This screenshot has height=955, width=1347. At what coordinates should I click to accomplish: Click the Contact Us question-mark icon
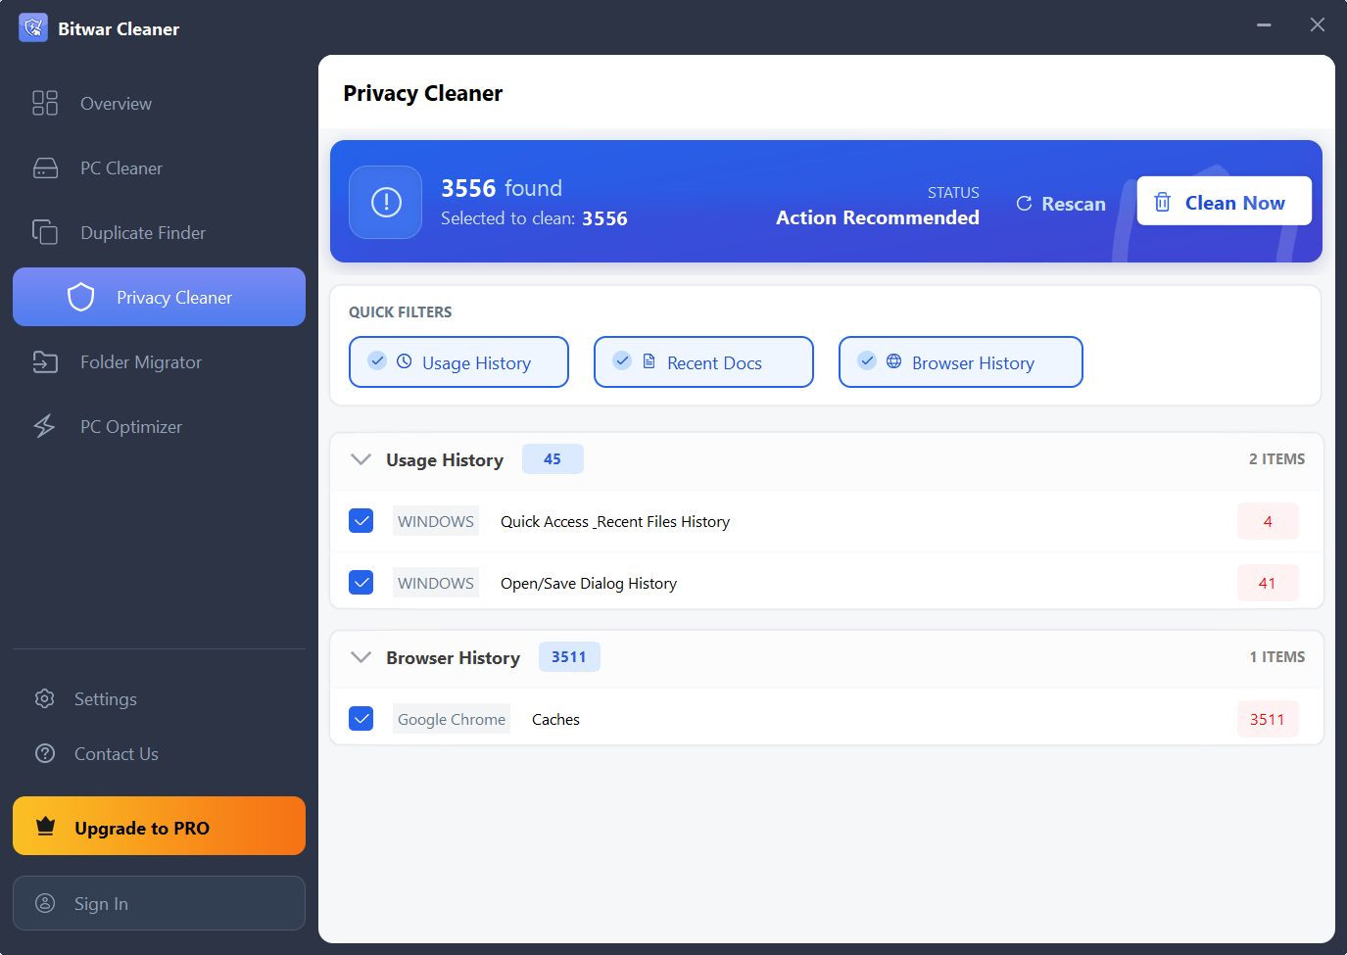click(x=45, y=753)
